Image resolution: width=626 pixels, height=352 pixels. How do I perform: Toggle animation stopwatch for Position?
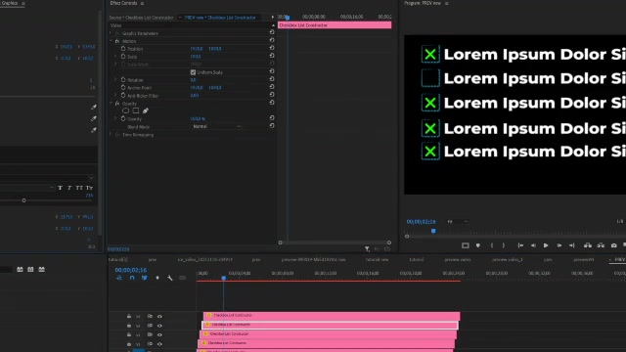tap(123, 48)
